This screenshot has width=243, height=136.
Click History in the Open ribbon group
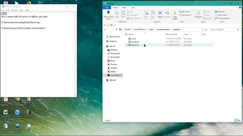click(x=208, y=18)
